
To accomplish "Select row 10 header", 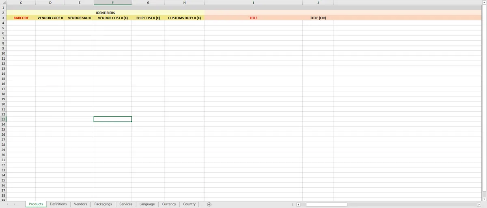I will click(x=3, y=53).
